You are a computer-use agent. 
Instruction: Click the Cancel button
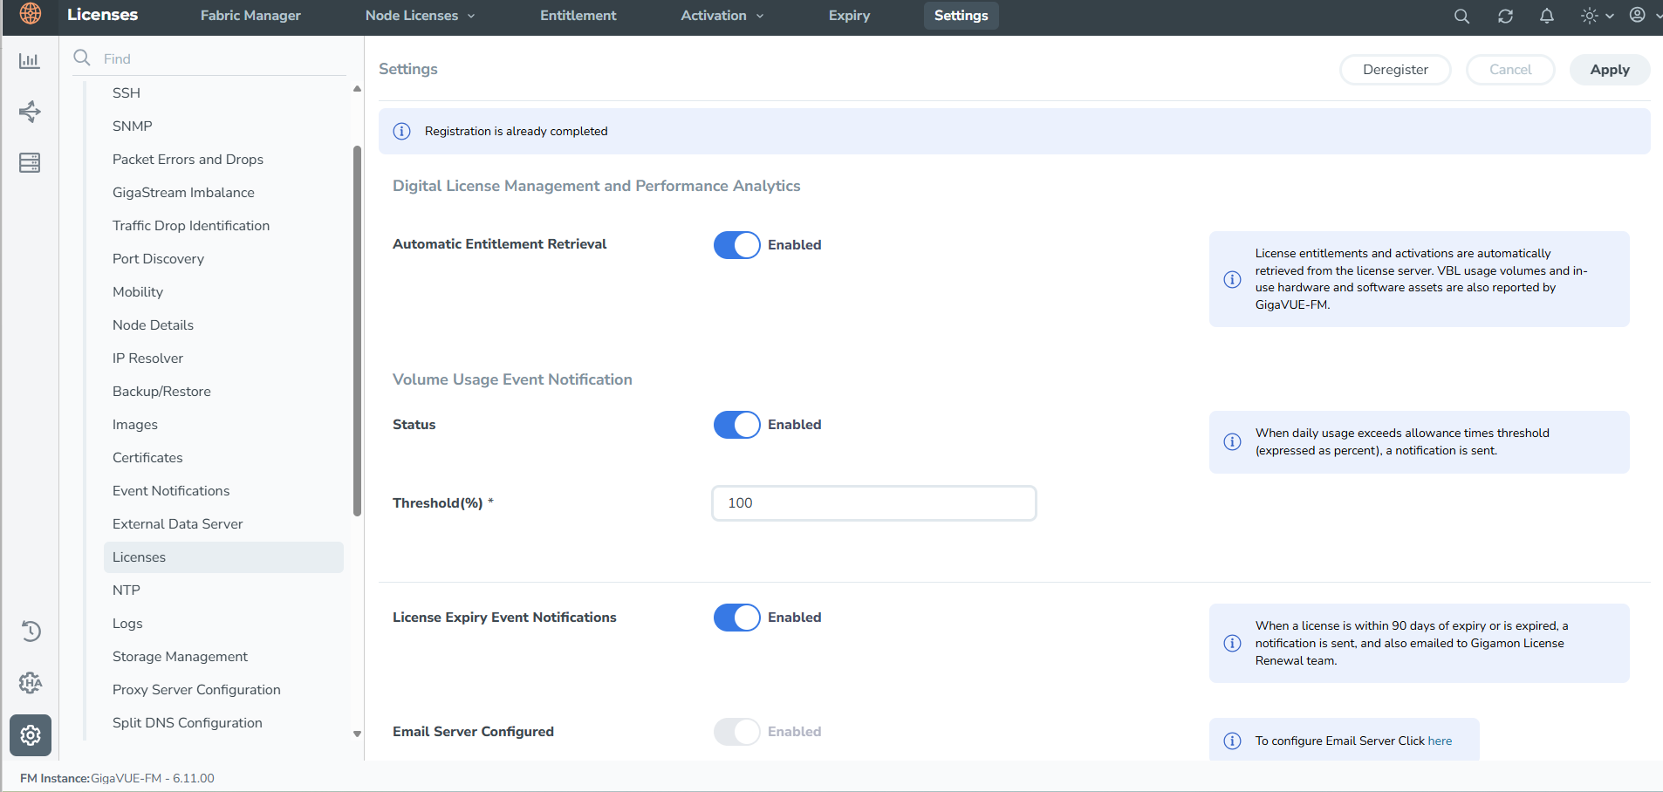pyautogui.click(x=1510, y=70)
